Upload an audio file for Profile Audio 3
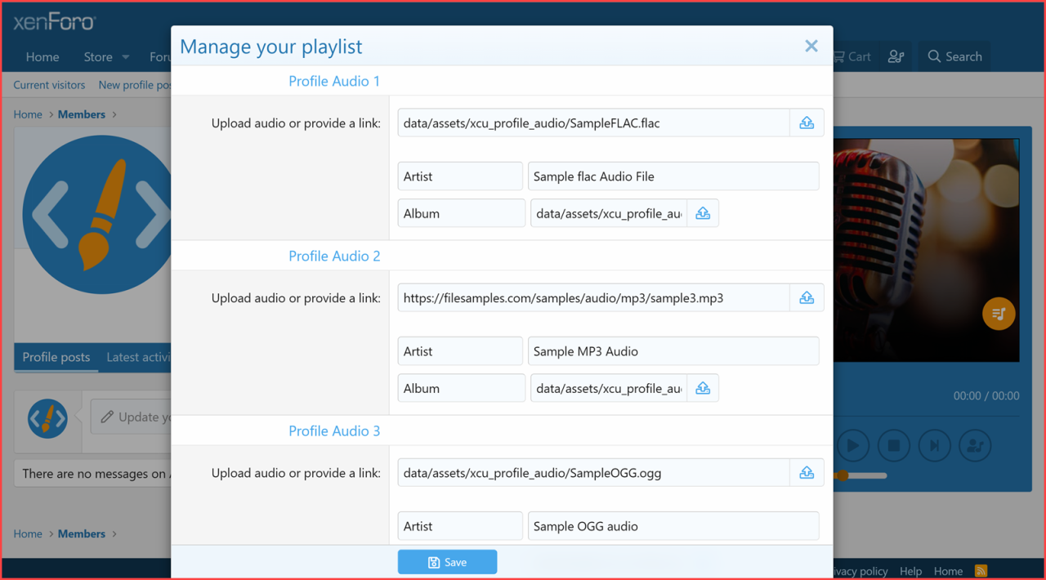Screen dimensions: 1046x580 click(x=807, y=472)
